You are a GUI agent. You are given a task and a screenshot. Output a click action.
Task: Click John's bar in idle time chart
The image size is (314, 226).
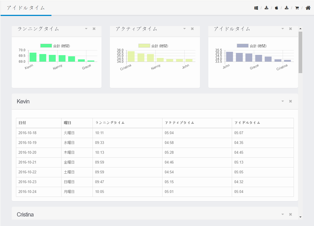[x=230, y=57]
